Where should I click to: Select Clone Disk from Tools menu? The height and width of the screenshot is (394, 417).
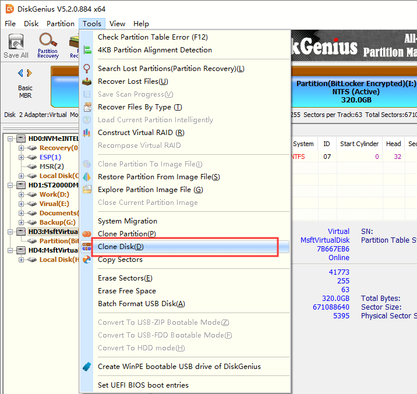point(120,247)
